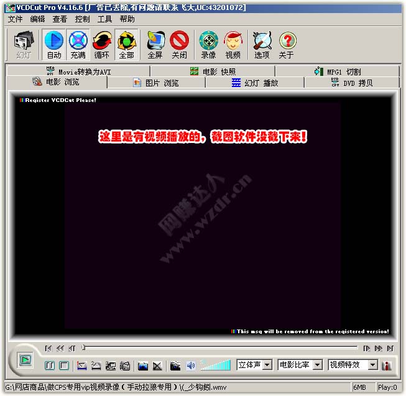The width and height of the screenshot is (406, 396).
Task: Click the seek bar slider thumb
Action: point(83,348)
